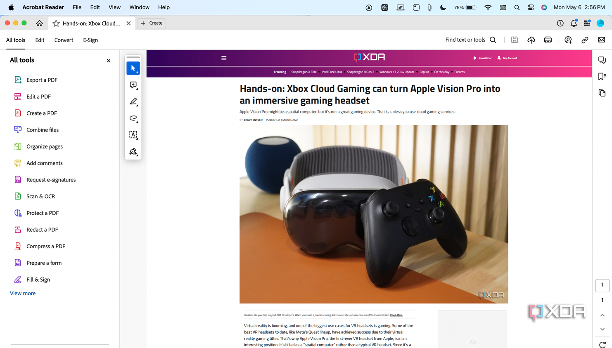
Task: Select the arrow selection tool
Action: pyautogui.click(x=133, y=68)
